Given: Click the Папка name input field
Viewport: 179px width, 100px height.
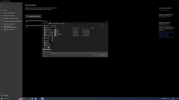Looking at the screenshot, I should 81,53.
